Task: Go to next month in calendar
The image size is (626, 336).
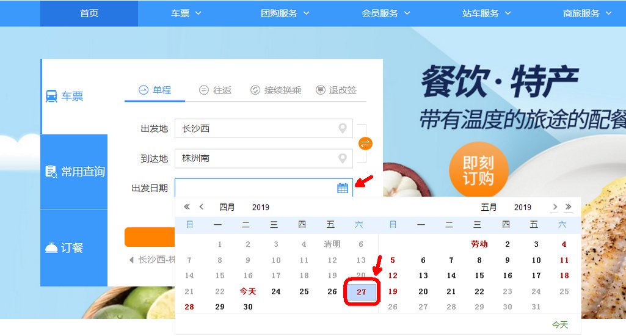Action: (555, 207)
